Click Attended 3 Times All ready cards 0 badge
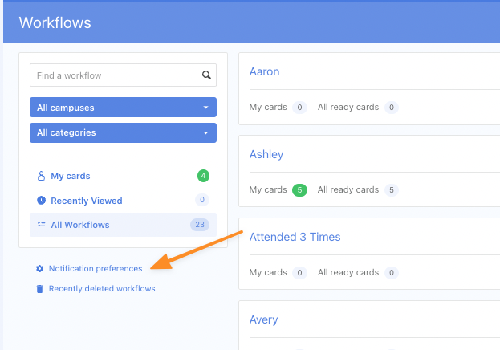Viewport: 500px width, 350px height. coord(392,273)
